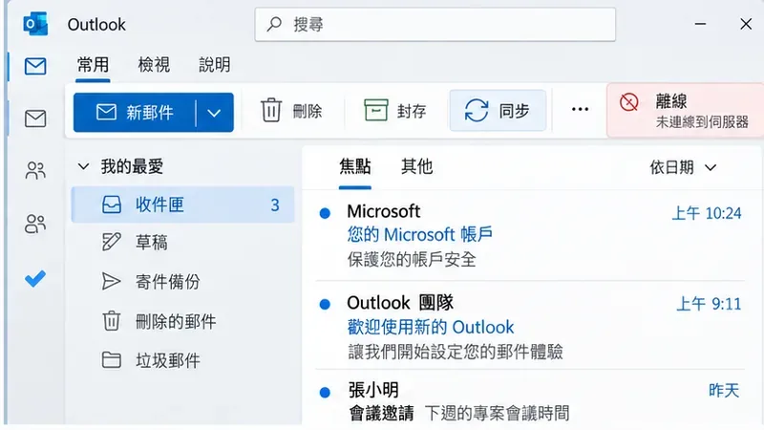This screenshot has height=430, width=764.
Task: Open the more options ellipsis menu
Action: click(580, 109)
